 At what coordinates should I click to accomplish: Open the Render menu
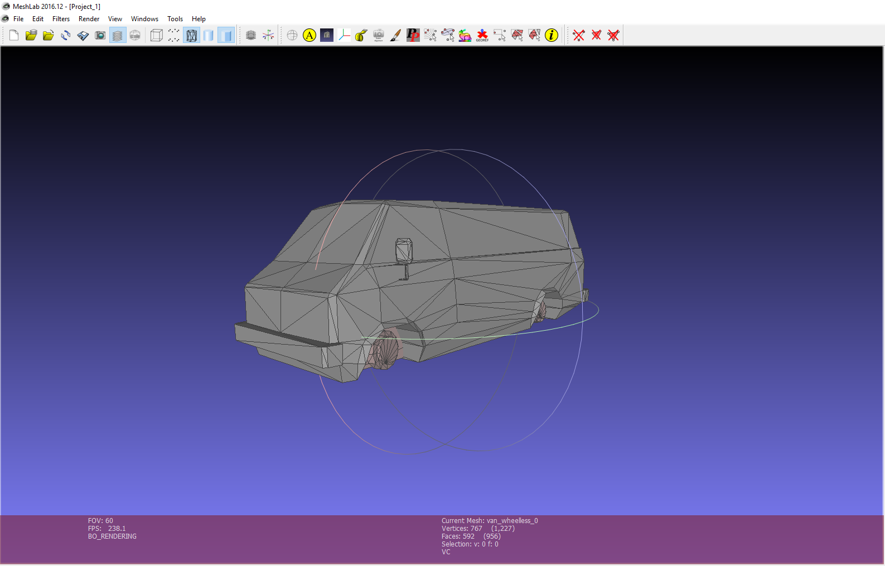(x=89, y=19)
